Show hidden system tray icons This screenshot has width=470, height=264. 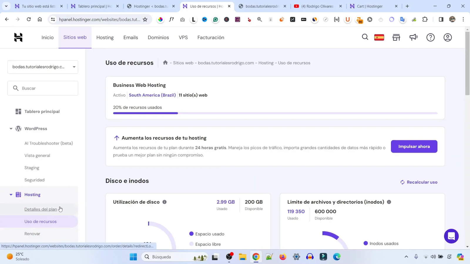(x=406, y=257)
